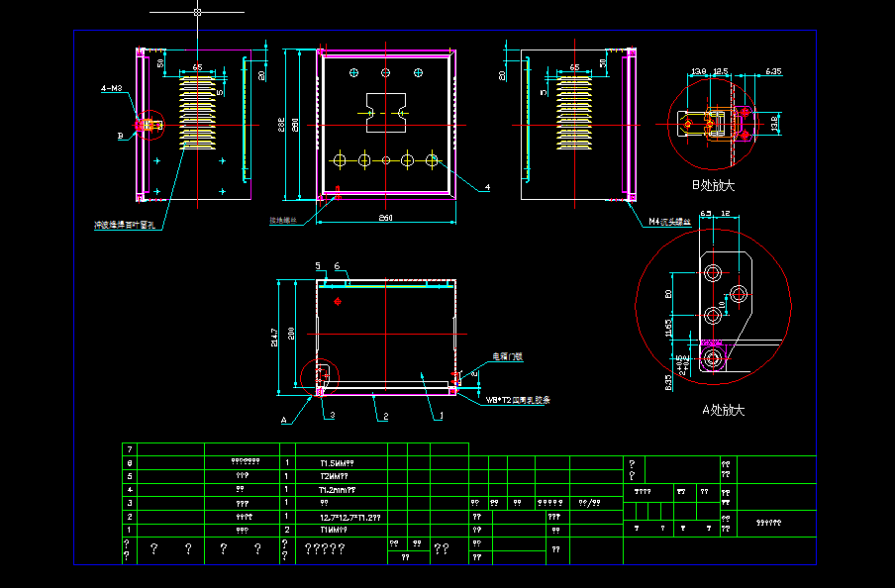Image resolution: width=895 pixels, height=588 pixels.
Task: Click the 12.7*12.7*T1.2 parts list entry
Action: click(350, 518)
